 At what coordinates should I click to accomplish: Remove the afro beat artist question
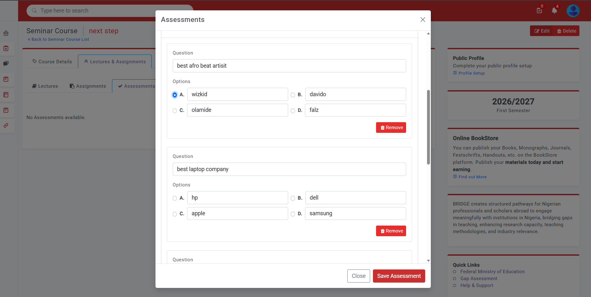[391, 128]
